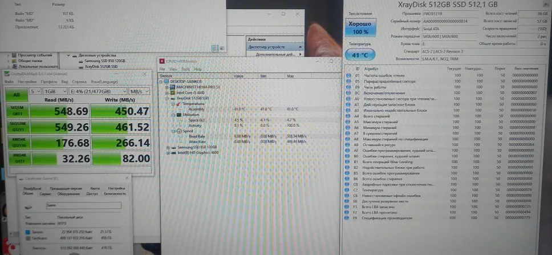Expand MACHINIST H81M-PRO S1 node
The width and height of the screenshot is (552, 255).
[167, 87]
